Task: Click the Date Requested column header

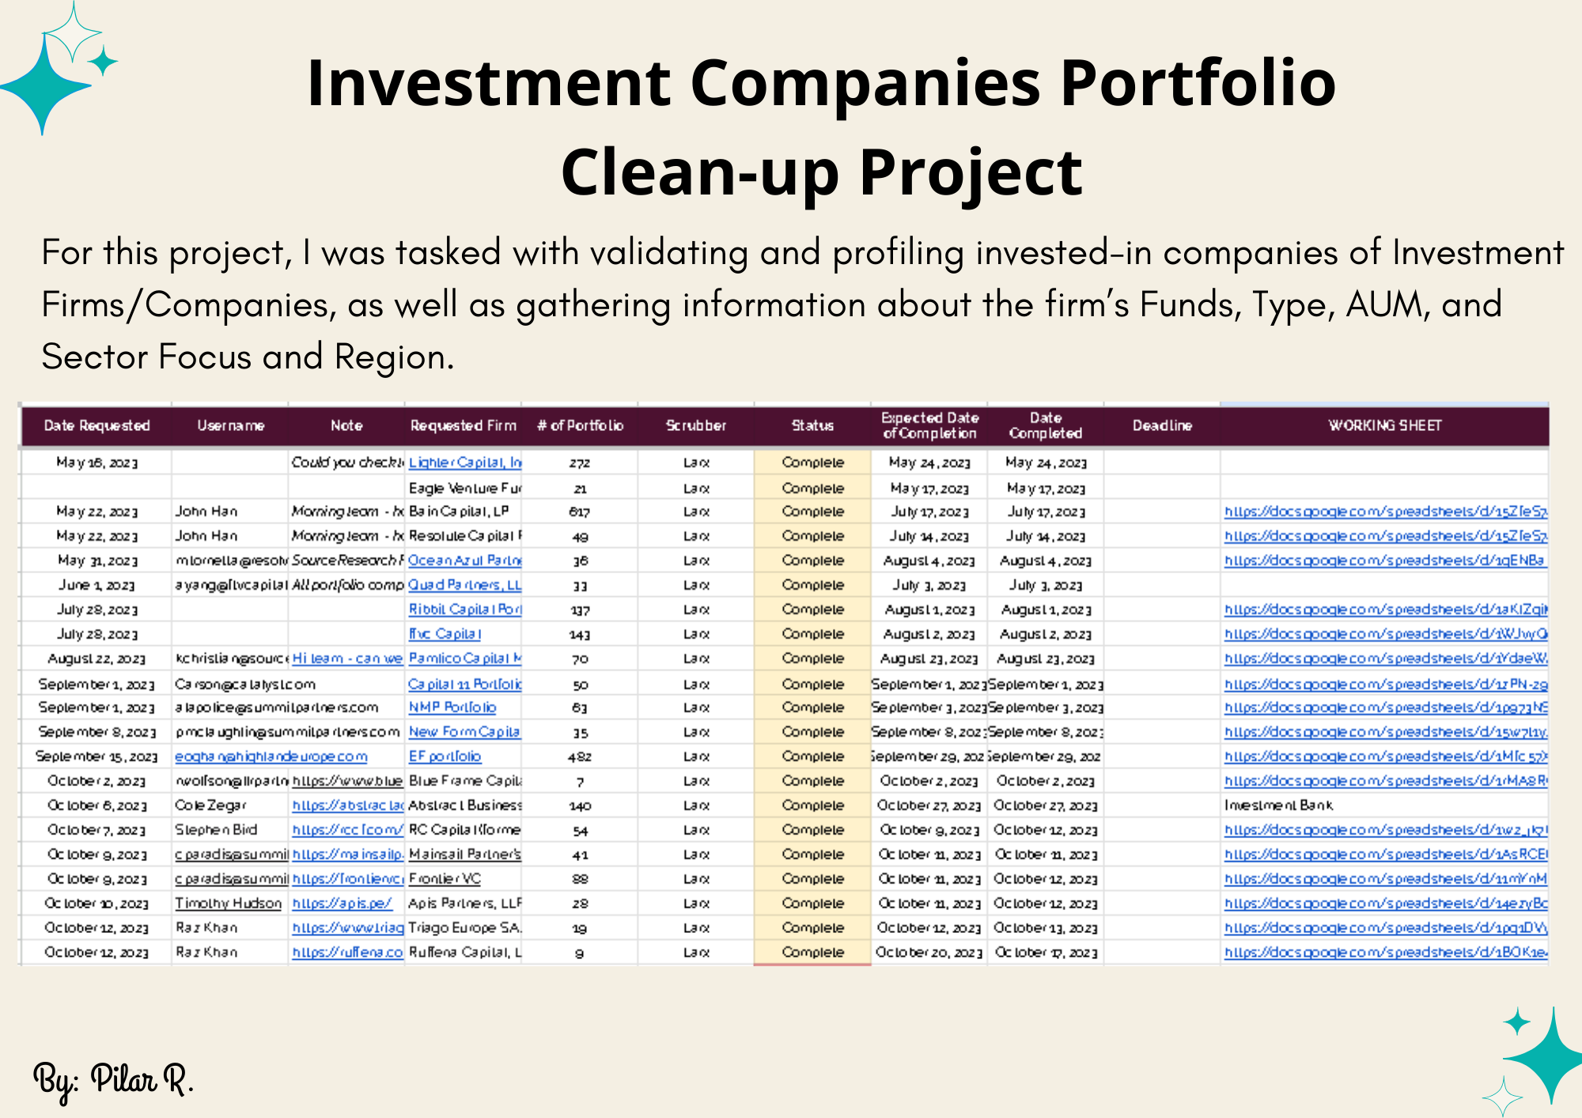Action: pyautogui.click(x=97, y=426)
